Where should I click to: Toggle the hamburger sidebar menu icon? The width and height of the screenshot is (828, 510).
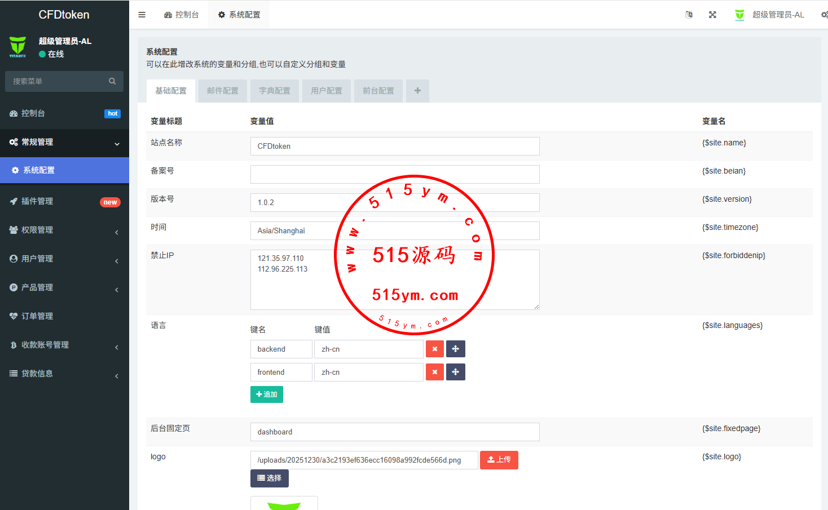pyautogui.click(x=142, y=15)
